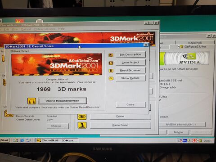Click the Online ResultBrowser trees icon

coord(31,101)
